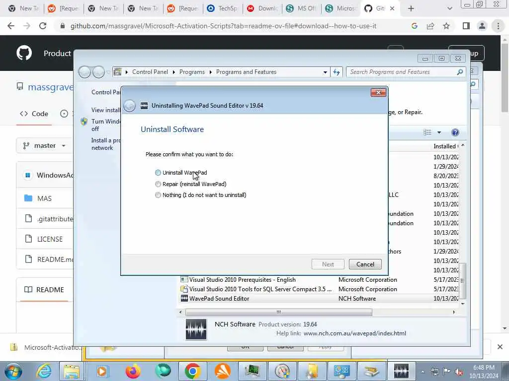Viewport: 509px width, 381px height.
Task: Click the Installed On column header
Action: pos(445,146)
